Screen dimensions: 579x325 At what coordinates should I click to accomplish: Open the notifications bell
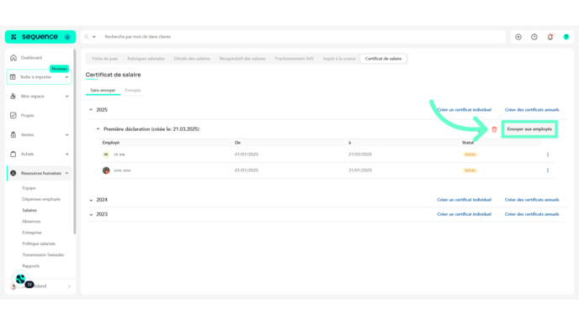[x=550, y=37]
